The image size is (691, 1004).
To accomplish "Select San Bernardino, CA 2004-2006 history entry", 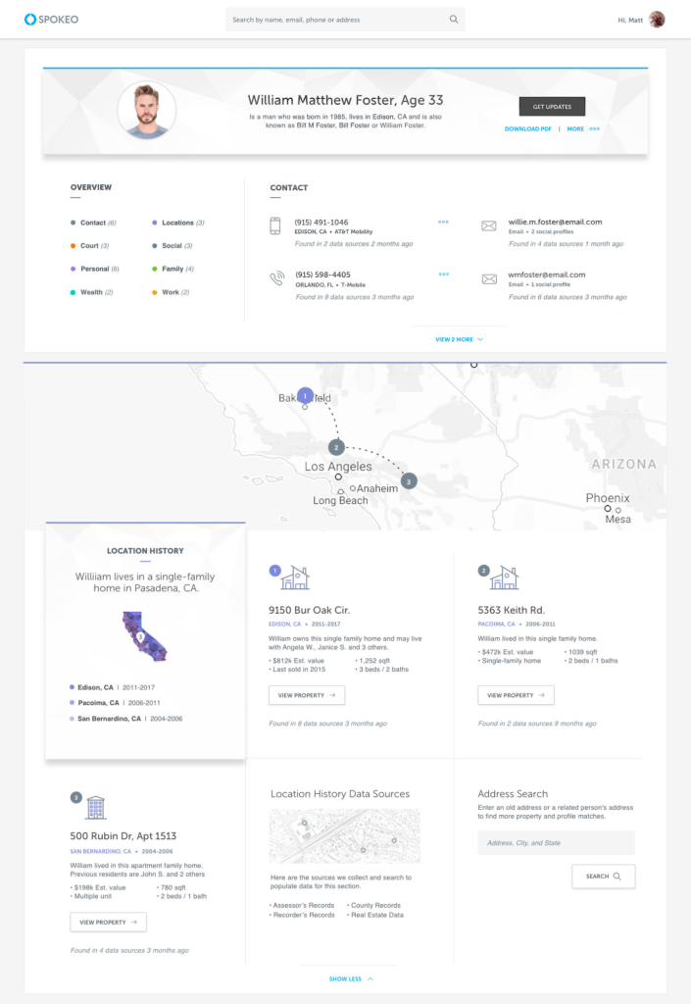I will click(126, 719).
